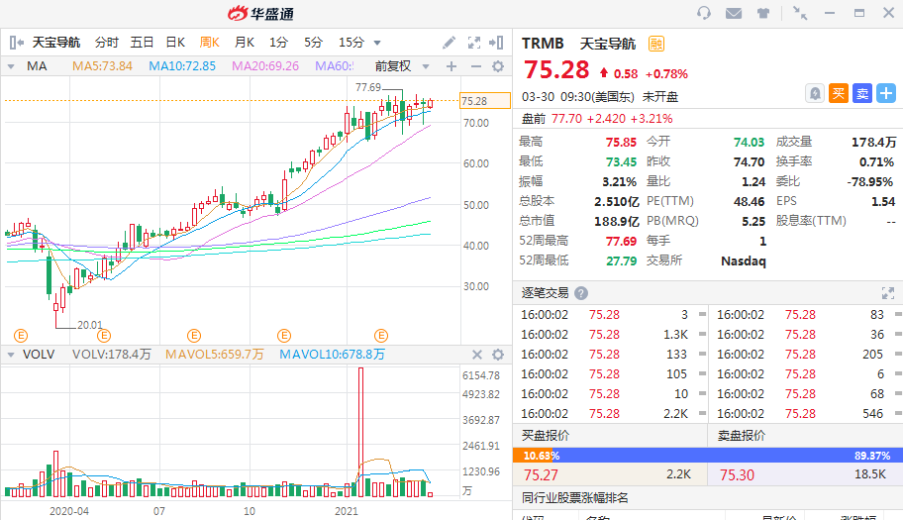The height and width of the screenshot is (520, 903).
Task: Click earnings marker E near 2020-04
Action: pyautogui.click(x=104, y=335)
